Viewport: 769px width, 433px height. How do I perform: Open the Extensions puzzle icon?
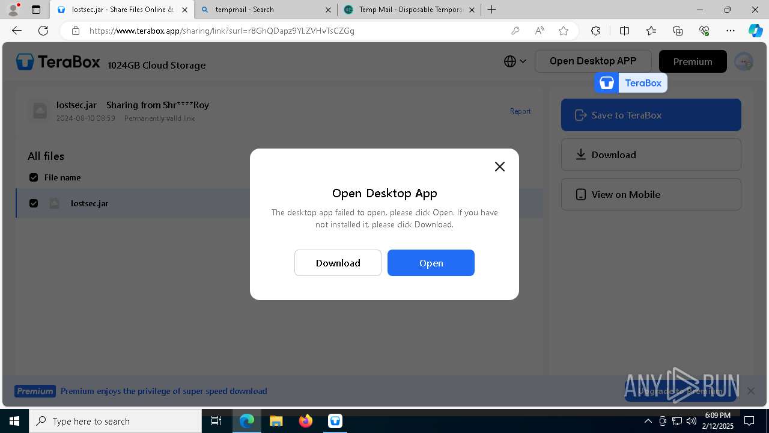[595, 31]
